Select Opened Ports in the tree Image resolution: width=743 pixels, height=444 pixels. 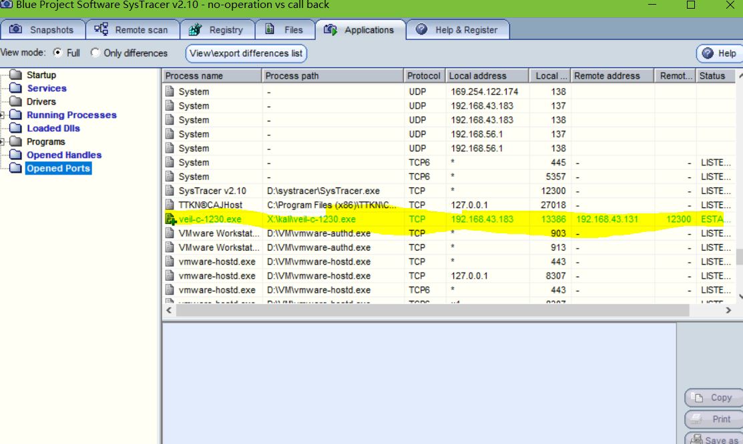pos(58,168)
